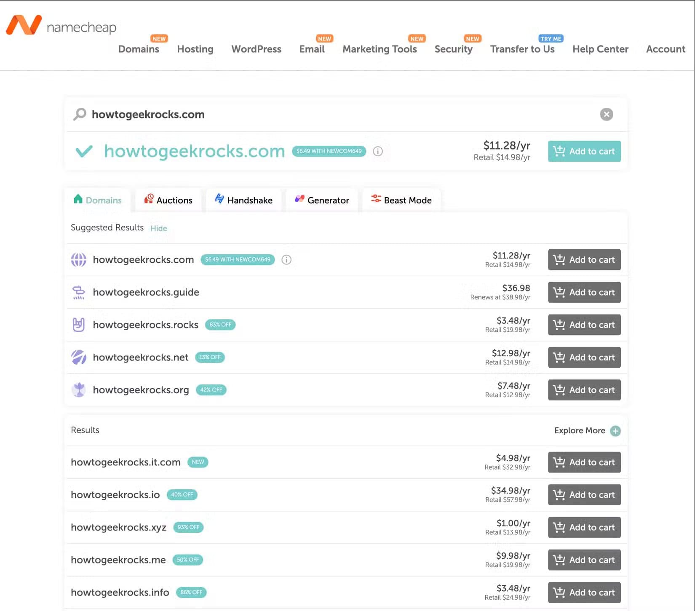The image size is (695, 611).
Task: Add howtogeekrocks.rocks to cart
Action: coord(584,325)
